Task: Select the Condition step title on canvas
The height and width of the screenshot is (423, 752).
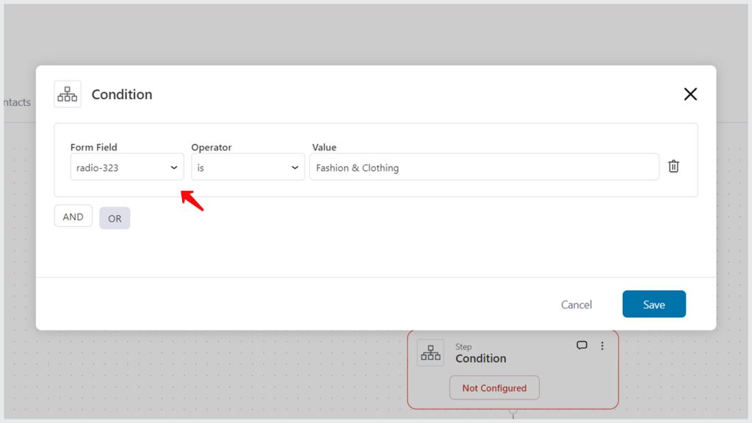Action: (x=480, y=358)
